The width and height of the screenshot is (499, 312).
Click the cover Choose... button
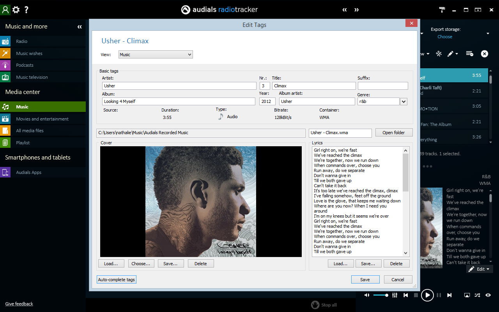(141, 264)
